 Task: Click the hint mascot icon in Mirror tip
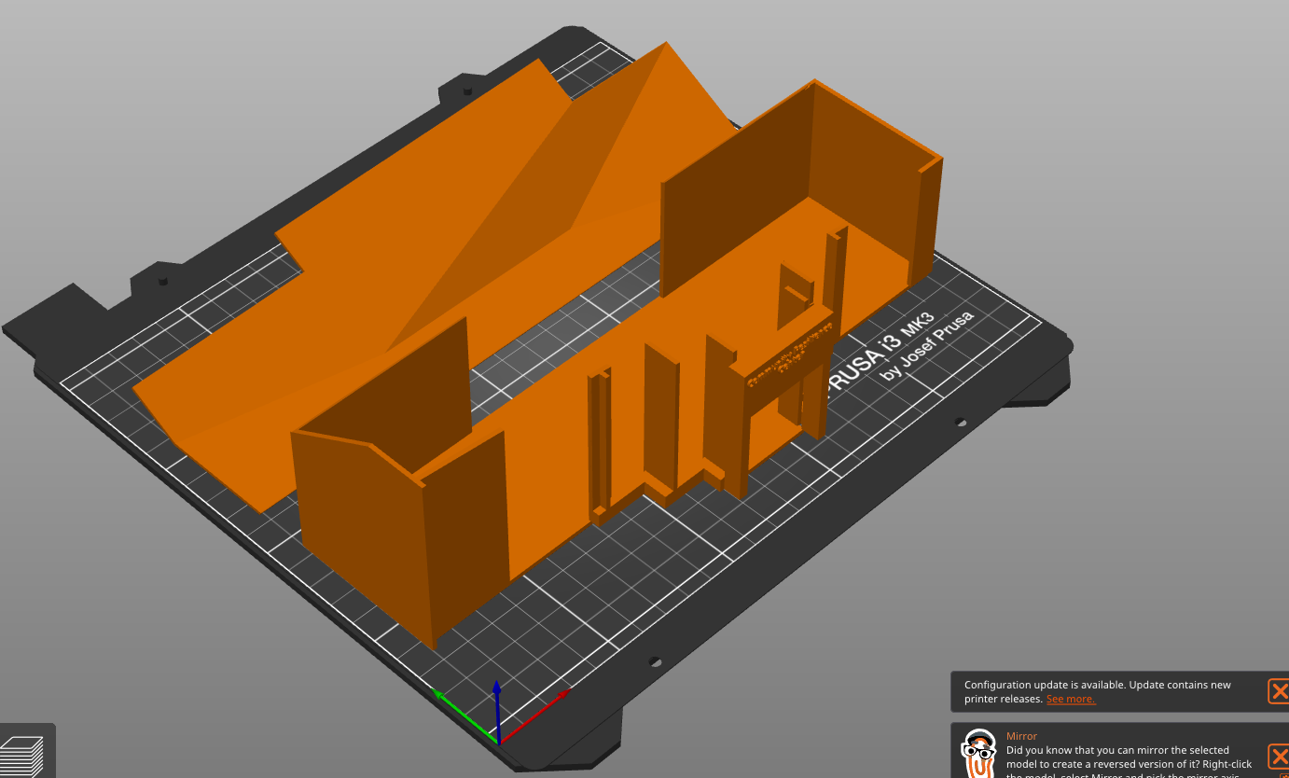click(x=977, y=754)
